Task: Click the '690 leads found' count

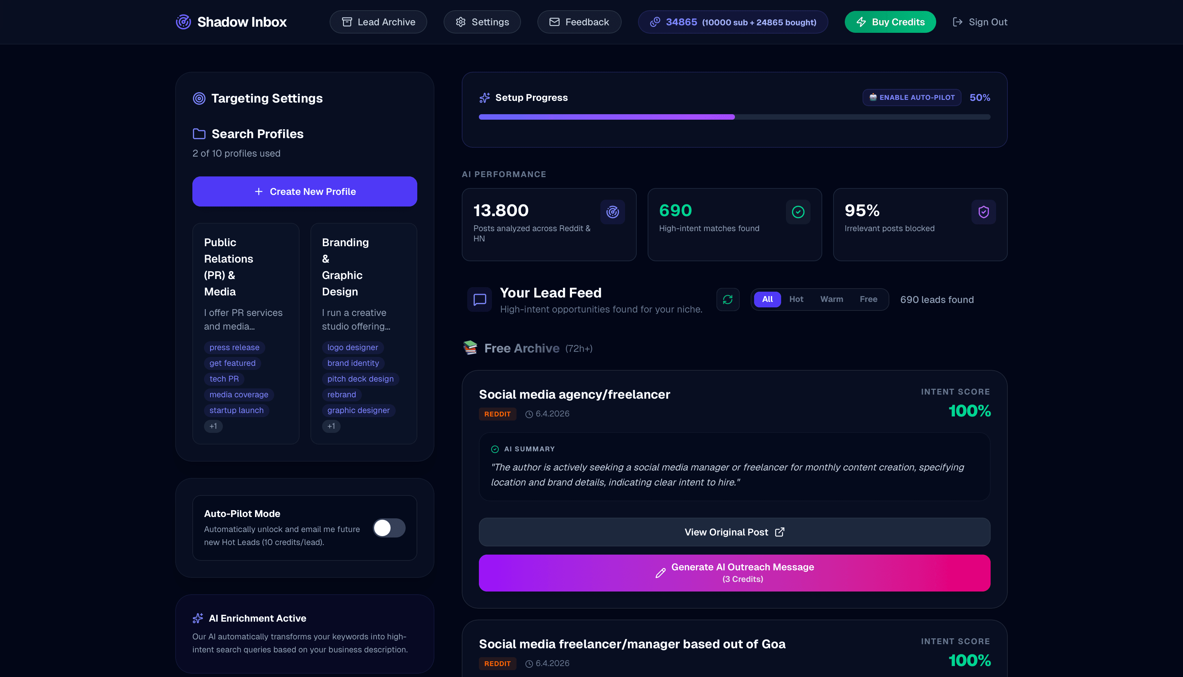Action: (937, 300)
